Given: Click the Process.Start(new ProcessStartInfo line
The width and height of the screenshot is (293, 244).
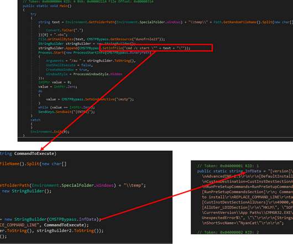Looking at the screenshot, I should click(x=95, y=52).
